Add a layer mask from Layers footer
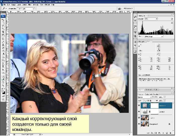The width and height of the screenshot is (181, 136). point(156,133)
